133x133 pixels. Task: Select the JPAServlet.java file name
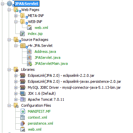tap(47, 58)
